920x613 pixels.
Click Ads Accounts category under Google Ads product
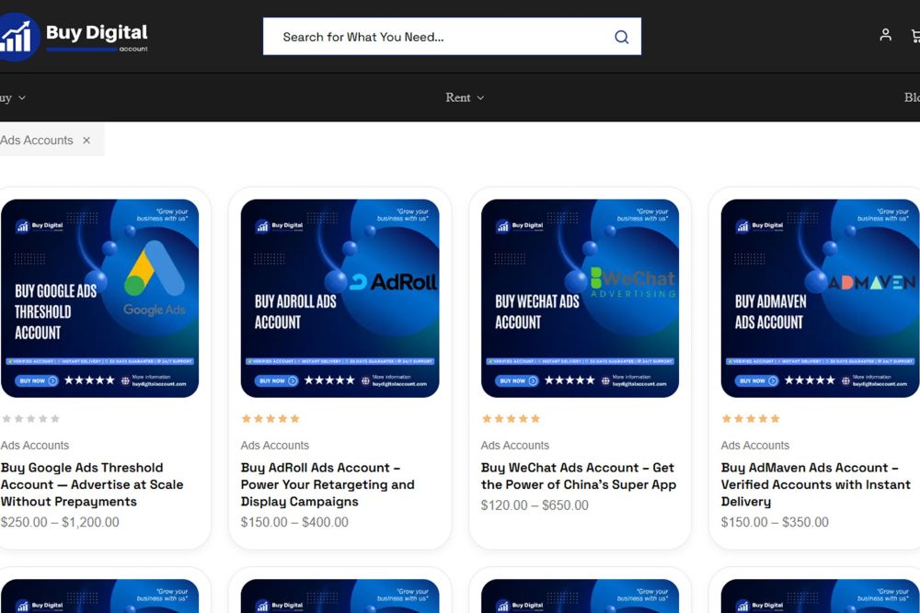[x=35, y=446]
